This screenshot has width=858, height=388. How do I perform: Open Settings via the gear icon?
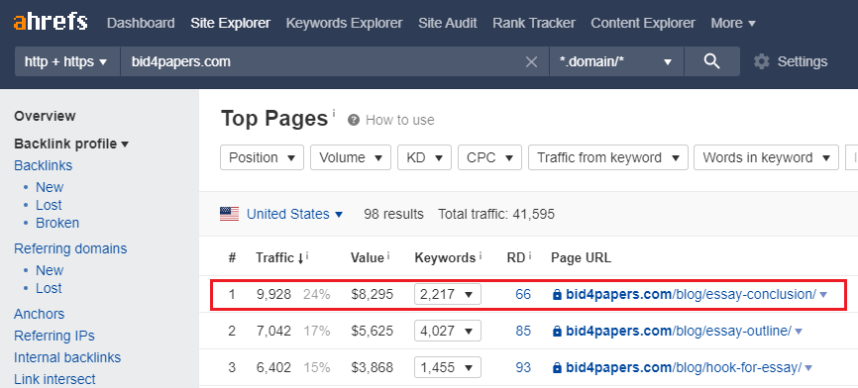click(761, 61)
